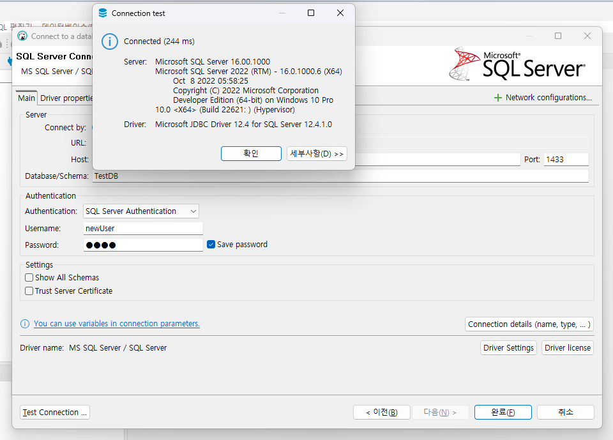Switch to the Driver properties tab
The height and width of the screenshot is (440, 613).
(x=66, y=98)
